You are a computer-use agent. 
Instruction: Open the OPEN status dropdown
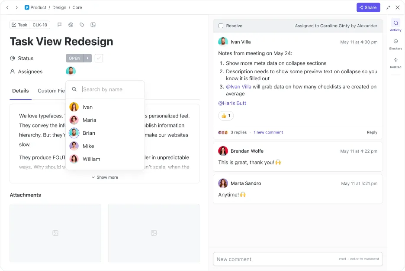(x=75, y=58)
